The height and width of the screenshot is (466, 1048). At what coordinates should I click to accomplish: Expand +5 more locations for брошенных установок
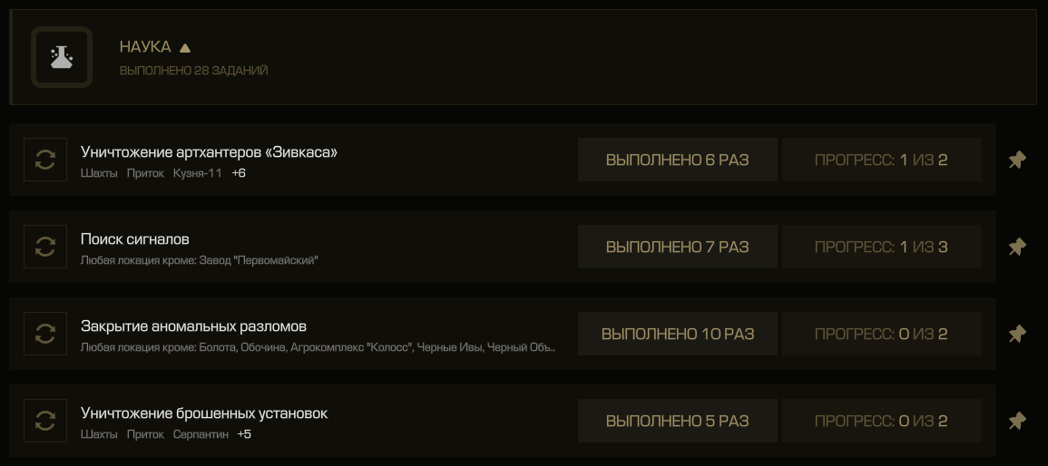tap(244, 434)
